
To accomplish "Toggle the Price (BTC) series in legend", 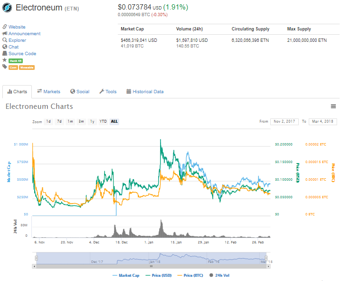I will (190, 276).
